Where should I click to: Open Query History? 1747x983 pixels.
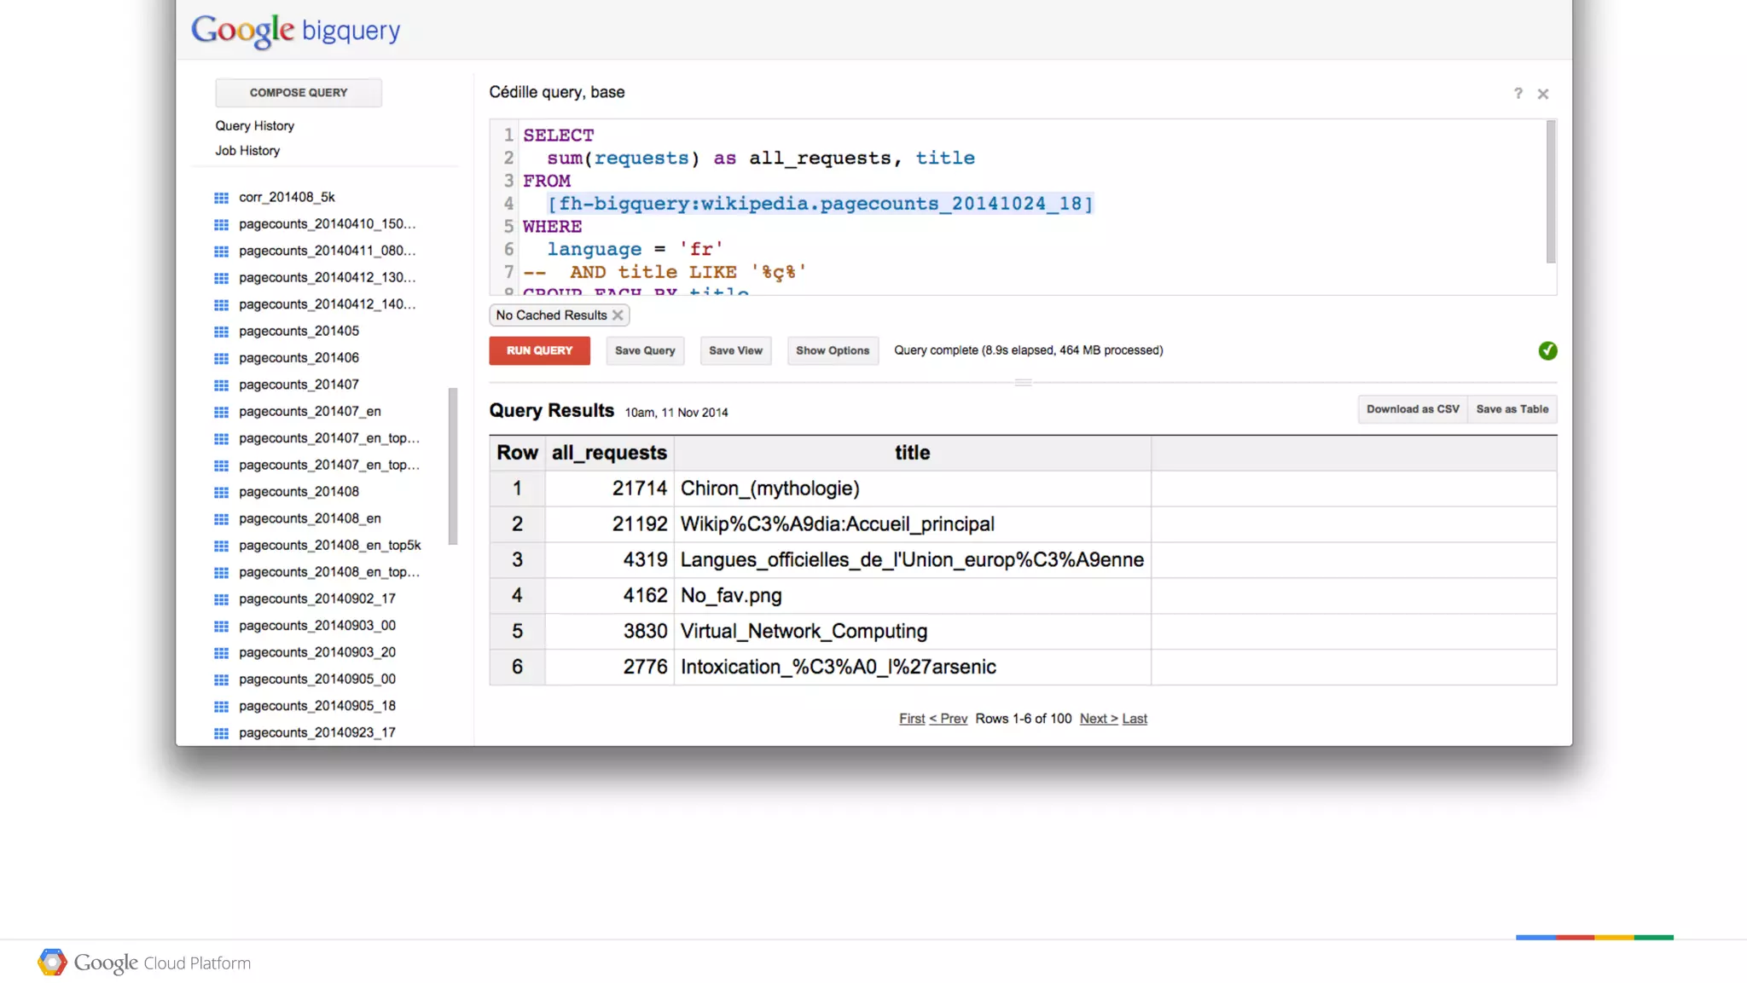coord(254,126)
